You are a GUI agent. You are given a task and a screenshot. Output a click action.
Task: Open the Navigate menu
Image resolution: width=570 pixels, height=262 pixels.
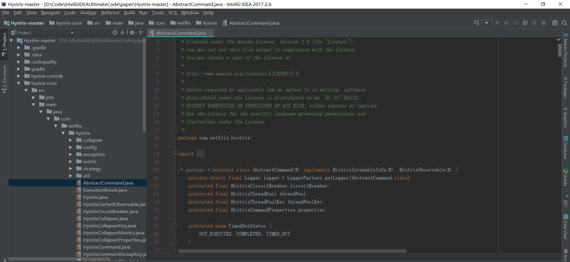click(50, 12)
